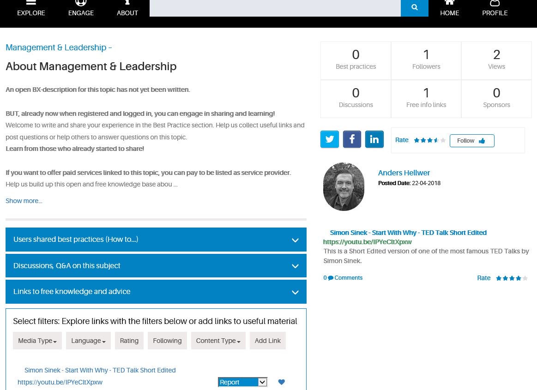Viewport: 537px width, 390px height.
Task: Open Simon Sinek TED Talk title in right panel
Action: (408, 233)
